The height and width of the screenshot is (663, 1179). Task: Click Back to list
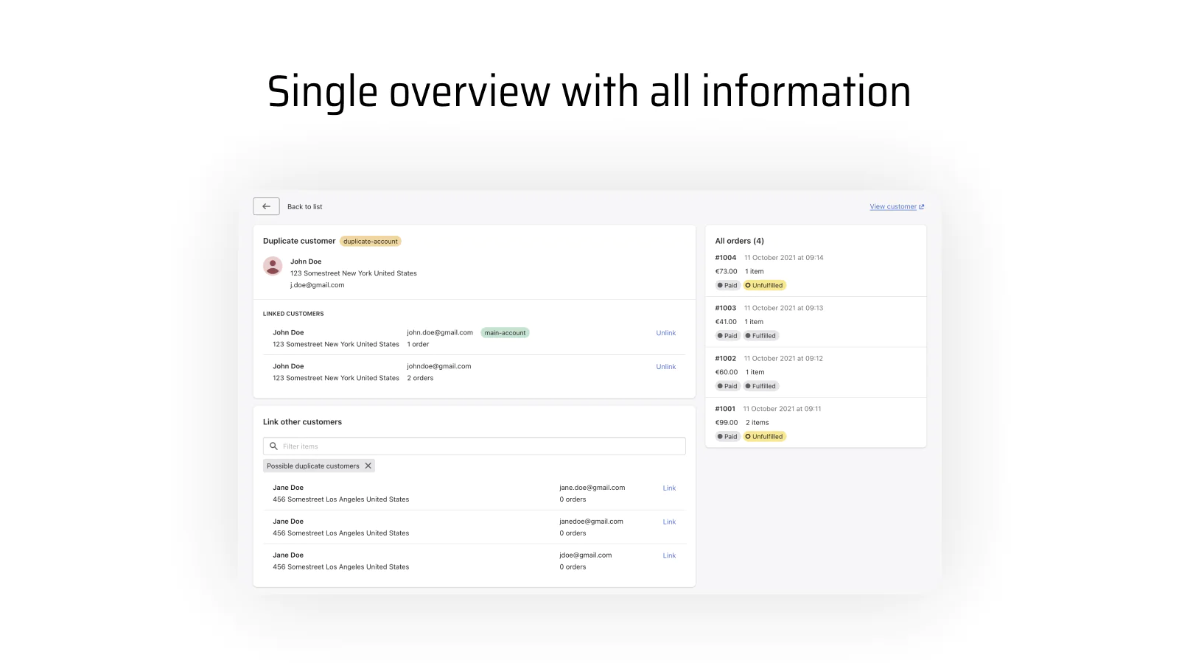click(x=305, y=206)
